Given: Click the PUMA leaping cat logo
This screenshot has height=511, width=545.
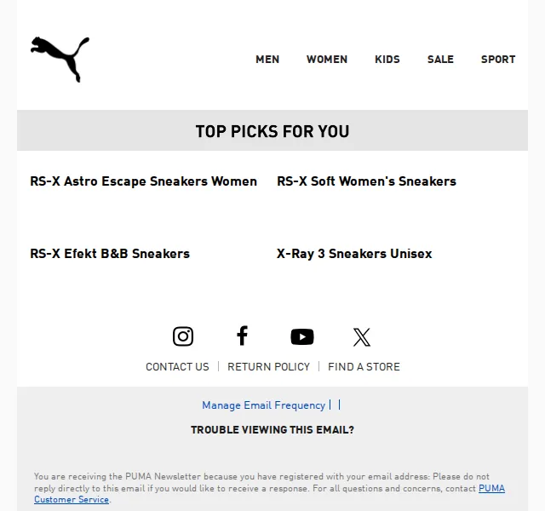Looking at the screenshot, I should 60,60.
